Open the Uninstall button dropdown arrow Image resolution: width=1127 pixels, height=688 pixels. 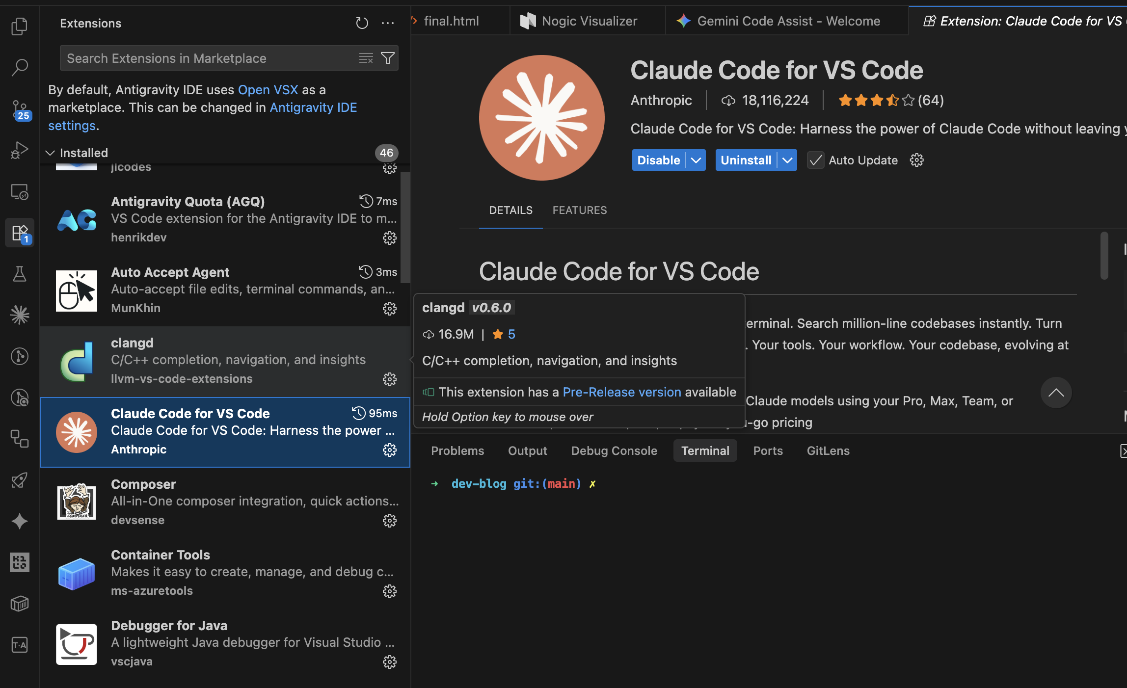coord(787,160)
